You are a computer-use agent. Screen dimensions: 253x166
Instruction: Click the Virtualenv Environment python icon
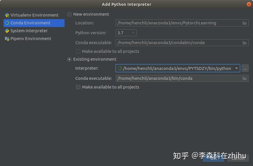tap(7, 15)
